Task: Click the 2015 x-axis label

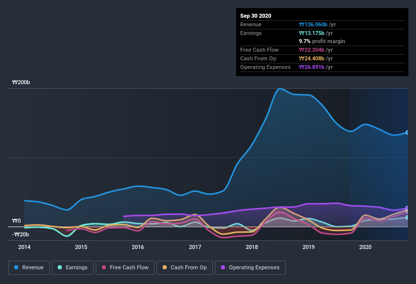Action: 81,247
